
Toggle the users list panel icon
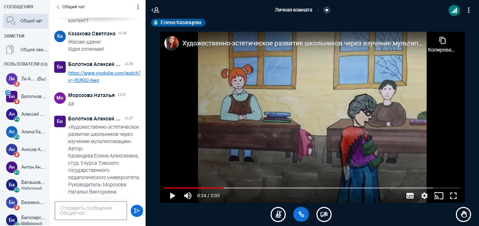tap(155, 10)
